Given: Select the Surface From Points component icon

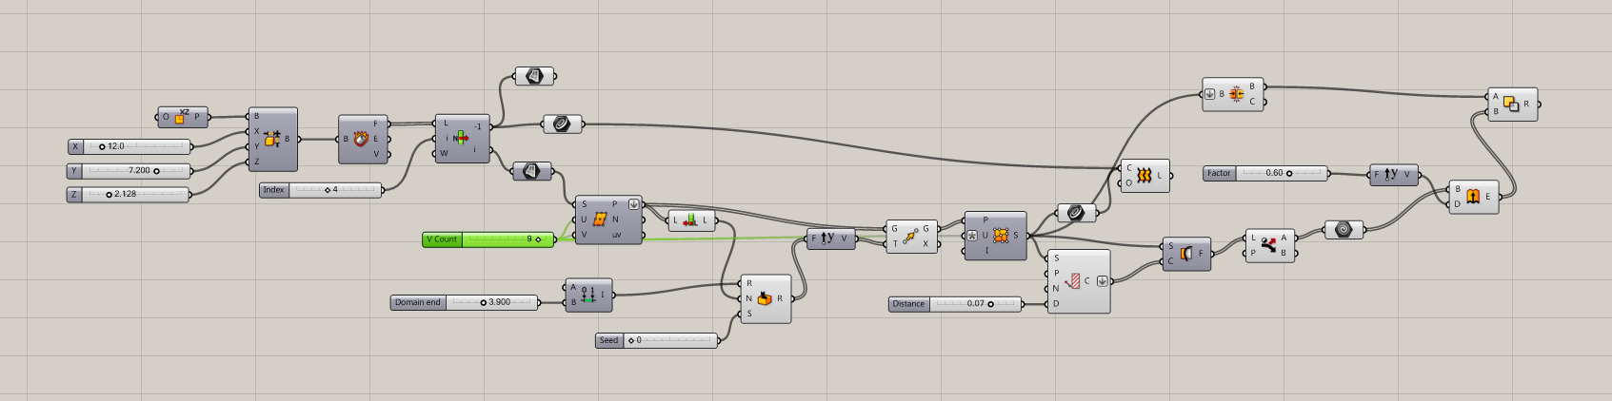Looking at the screenshot, I should 1001,236.
